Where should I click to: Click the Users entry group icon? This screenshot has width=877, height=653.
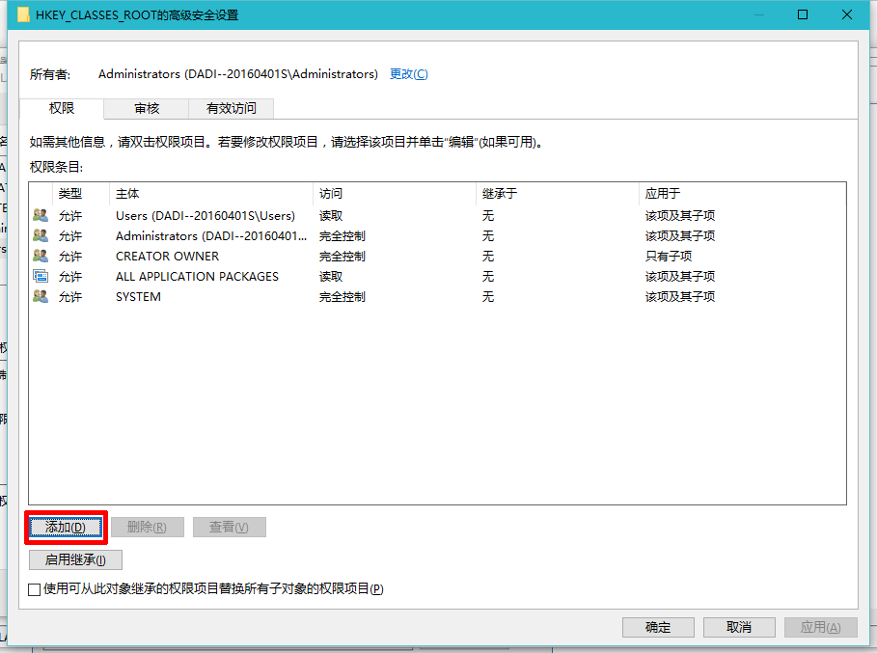(x=41, y=216)
